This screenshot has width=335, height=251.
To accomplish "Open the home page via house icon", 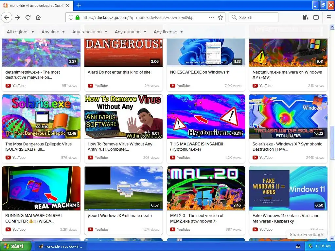I will 38,18.
